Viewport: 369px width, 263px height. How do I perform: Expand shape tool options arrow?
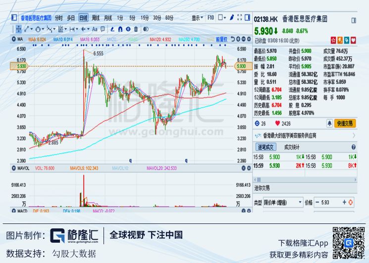coord(43,29)
